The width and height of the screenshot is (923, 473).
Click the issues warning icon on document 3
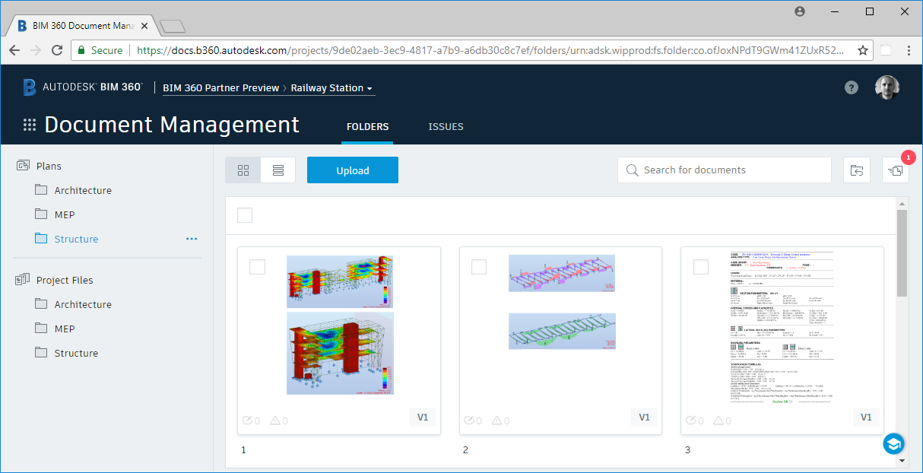tap(718, 421)
